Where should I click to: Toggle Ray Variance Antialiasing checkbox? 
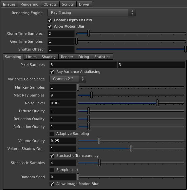click(x=52, y=72)
